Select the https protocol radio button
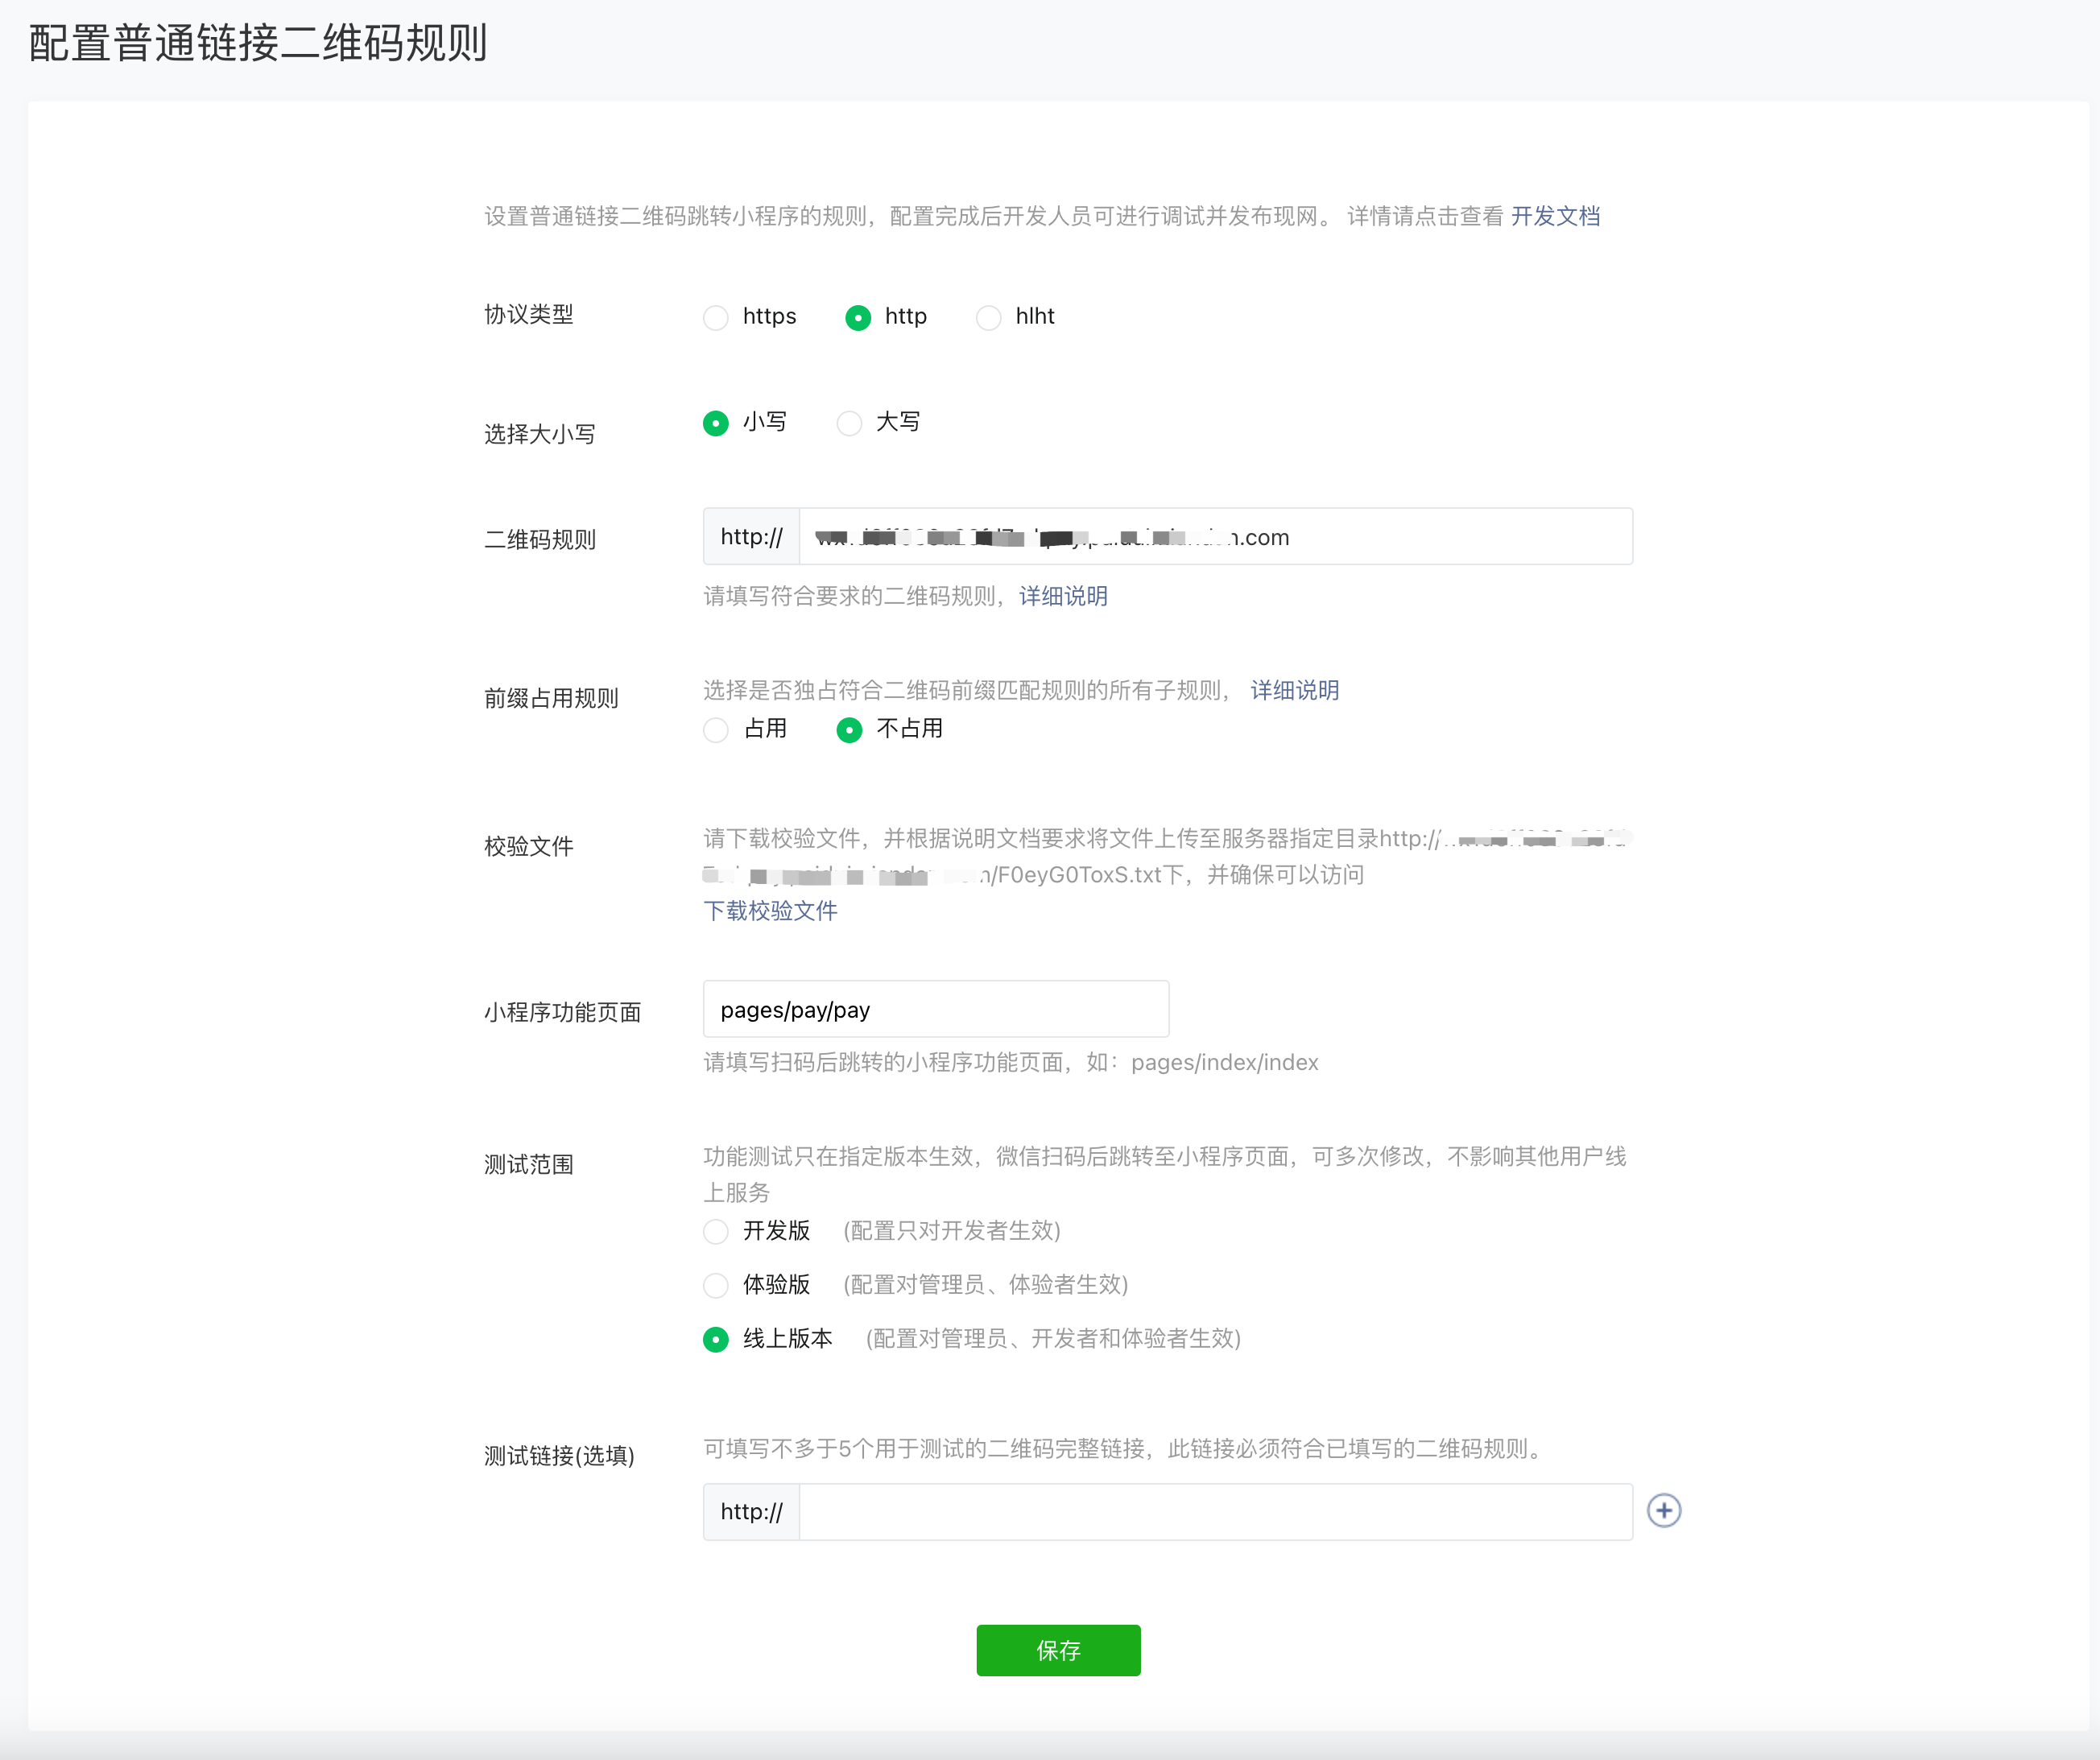Viewport: 2100px width, 1760px height. point(716,318)
